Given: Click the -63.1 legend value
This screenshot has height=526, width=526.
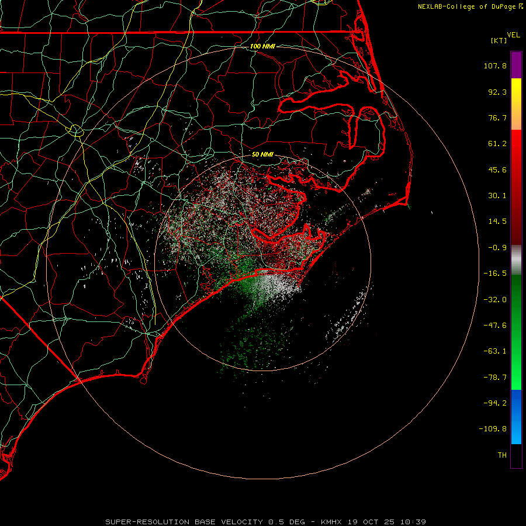Looking at the screenshot, I should click(495, 351).
